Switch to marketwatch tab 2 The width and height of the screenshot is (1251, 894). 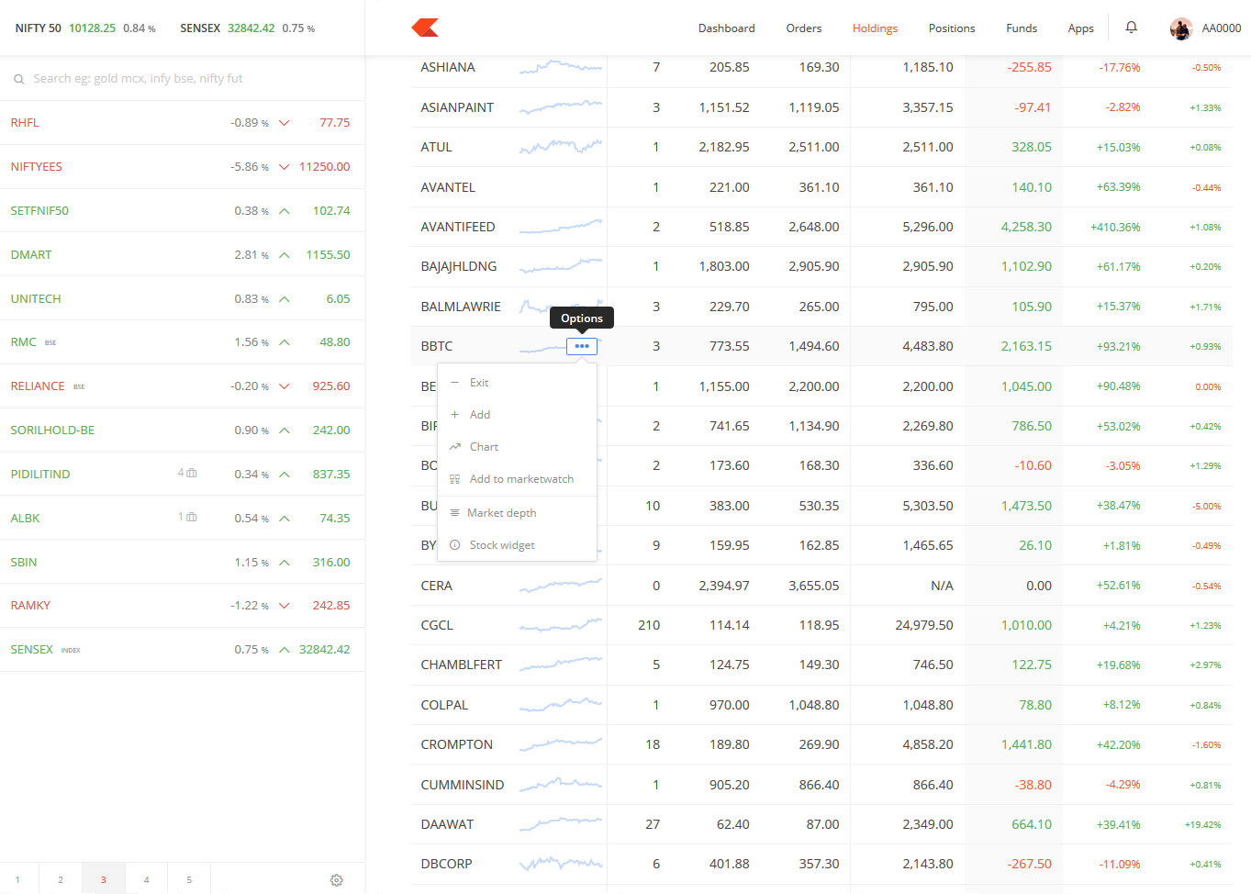coord(61,879)
